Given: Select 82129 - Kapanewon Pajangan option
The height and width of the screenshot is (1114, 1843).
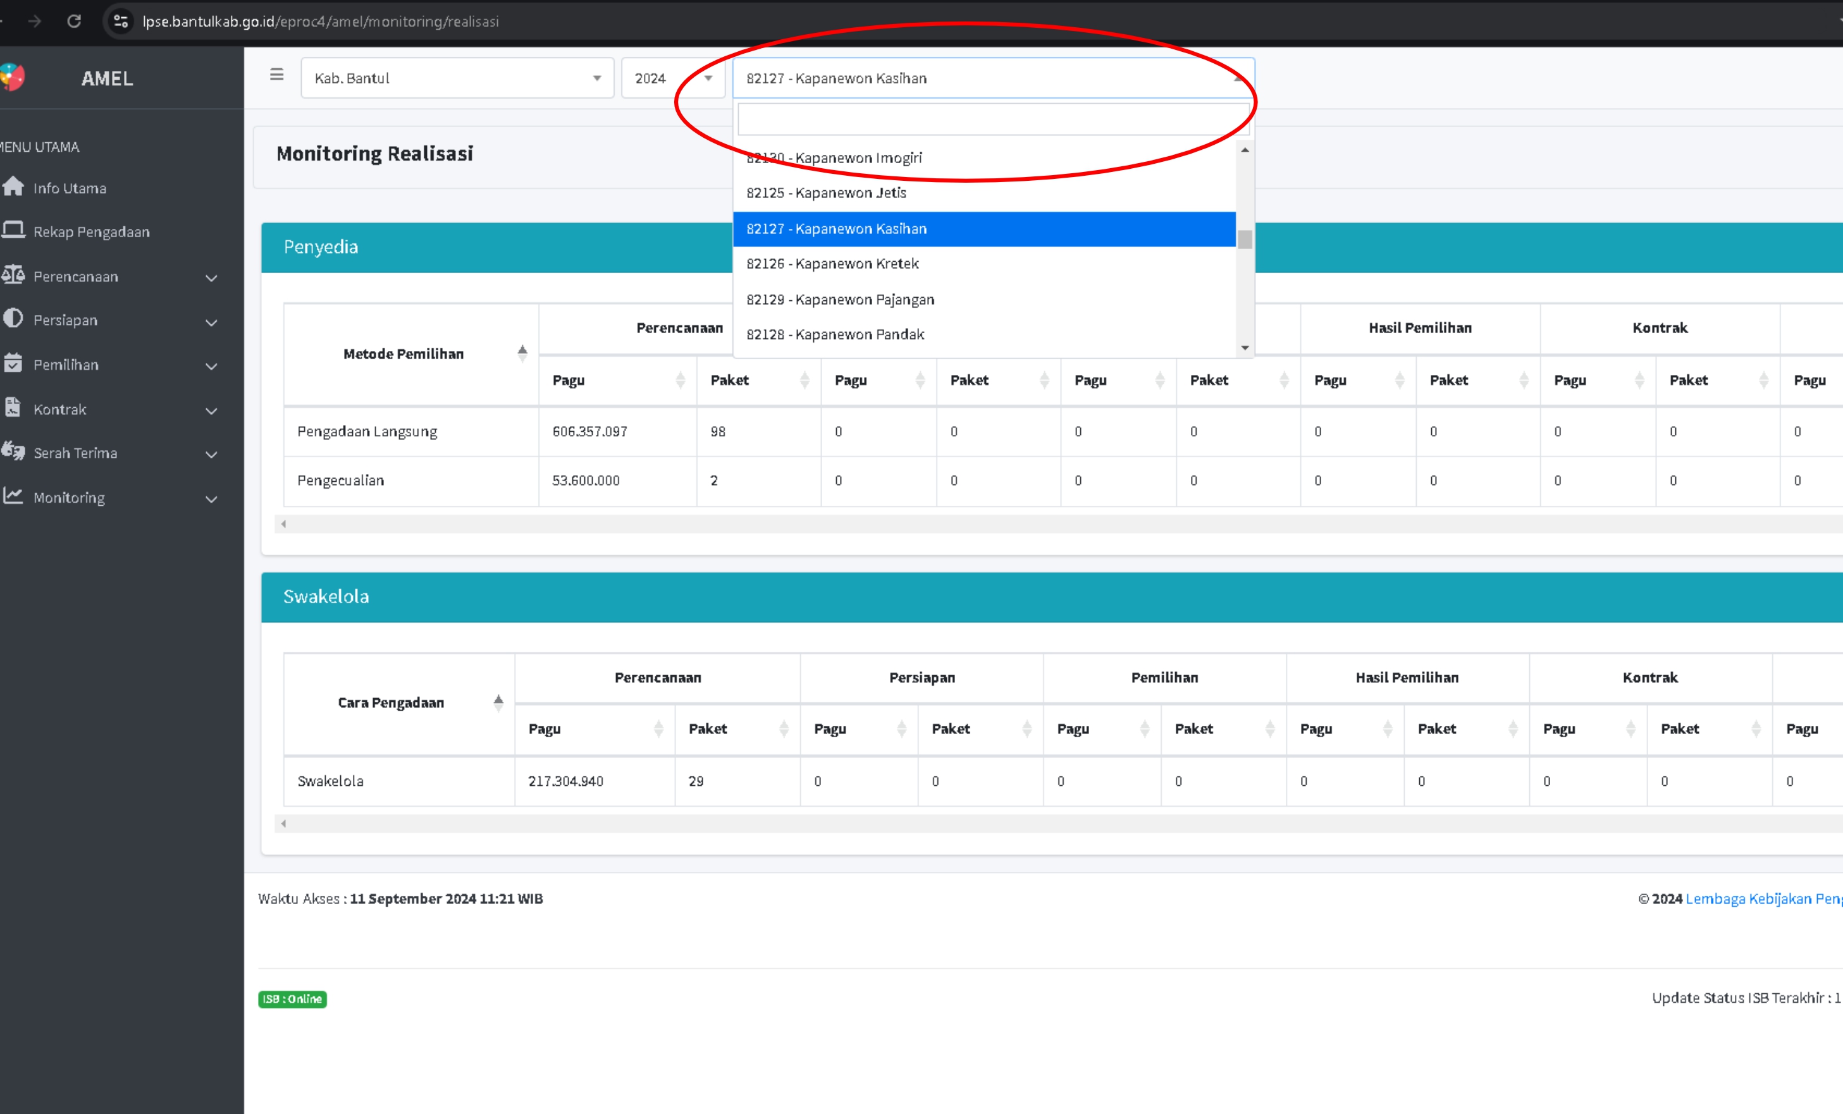Looking at the screenshot, I should tap(984, 299).
